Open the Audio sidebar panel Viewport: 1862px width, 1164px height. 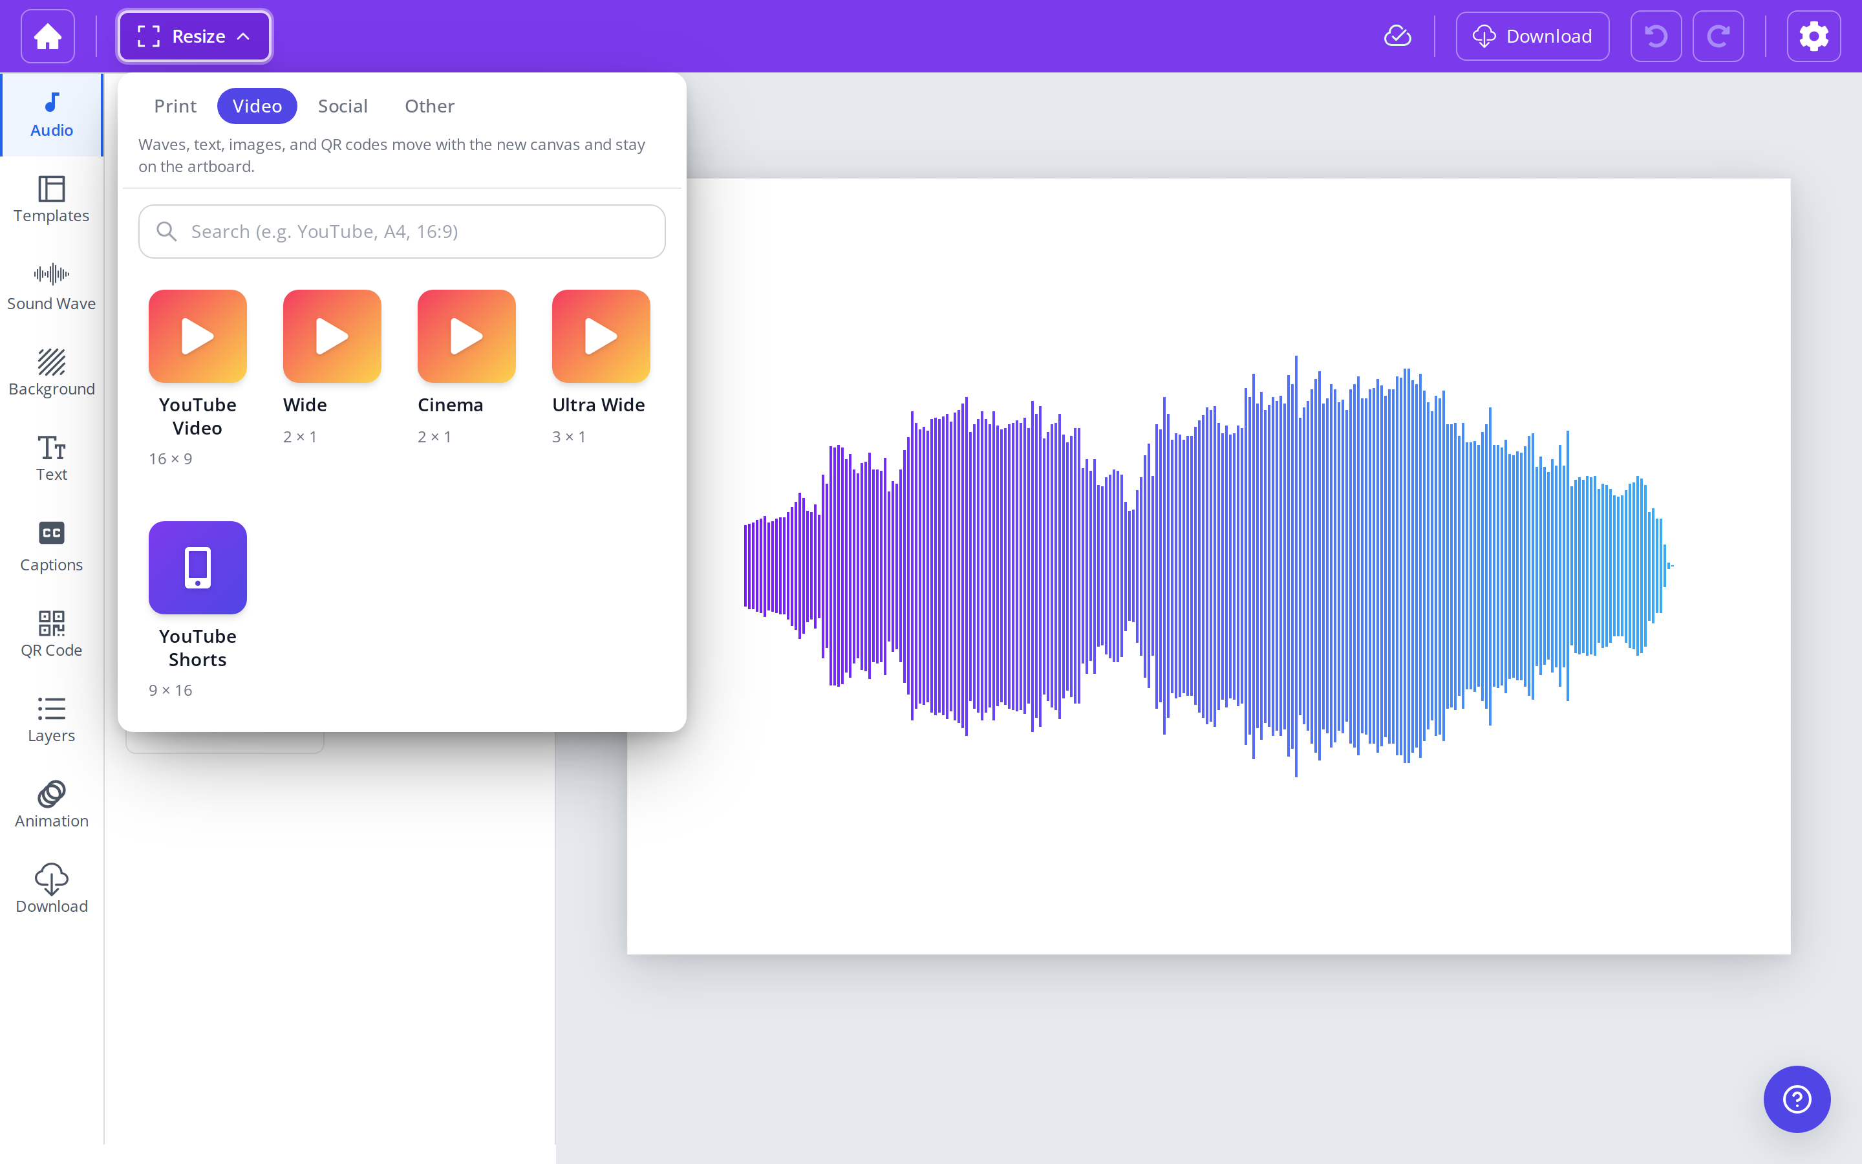[x=52, y=114]
